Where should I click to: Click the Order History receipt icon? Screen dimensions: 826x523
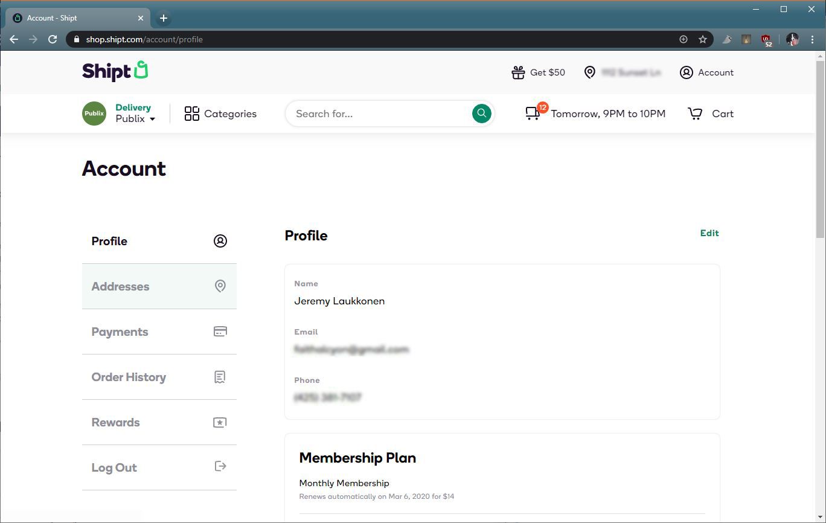pyautogui.click(x=220, y=377)
